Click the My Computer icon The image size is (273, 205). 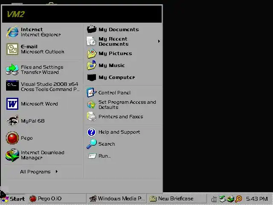(x=92, y=77)
